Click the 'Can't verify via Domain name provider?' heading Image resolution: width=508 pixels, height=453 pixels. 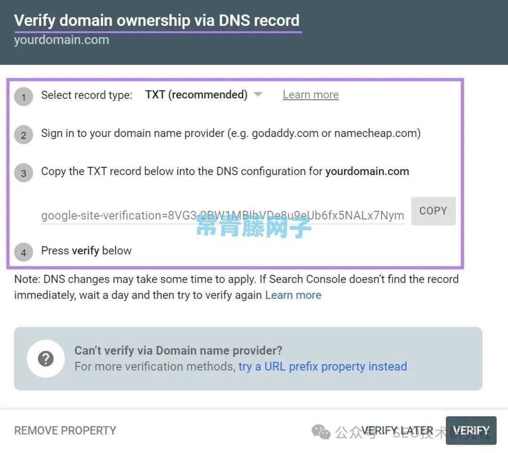click(178, 350)
